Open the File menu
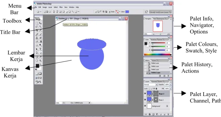 (36, 7)
